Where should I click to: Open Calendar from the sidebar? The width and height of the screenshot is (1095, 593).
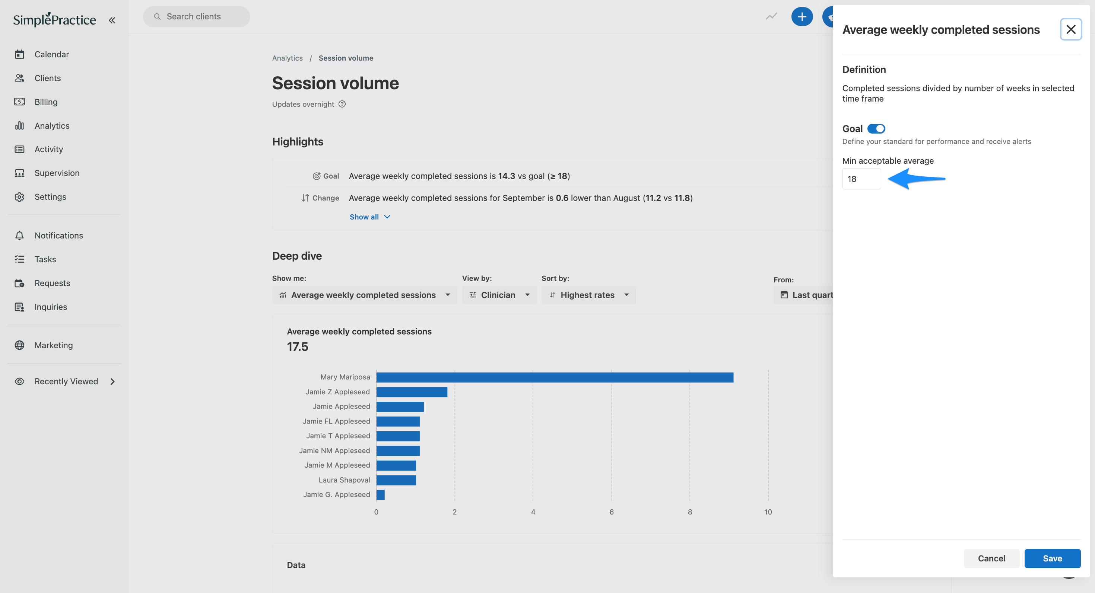51,54
